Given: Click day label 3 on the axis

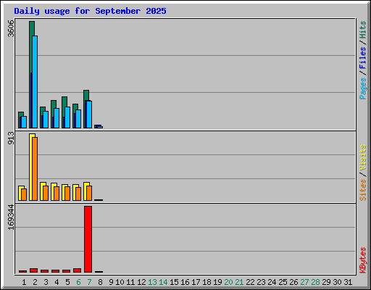Looking at the screenshot, I should tap(46, 282).
